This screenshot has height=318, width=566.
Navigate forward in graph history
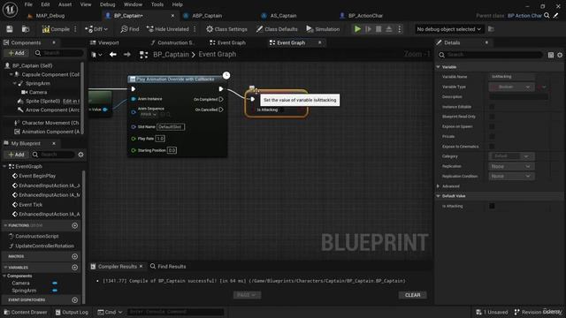126,55
